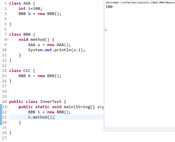175x142 pixels.
Task: Click the closing brace on line 16
Action: click(x=10, y=81)
